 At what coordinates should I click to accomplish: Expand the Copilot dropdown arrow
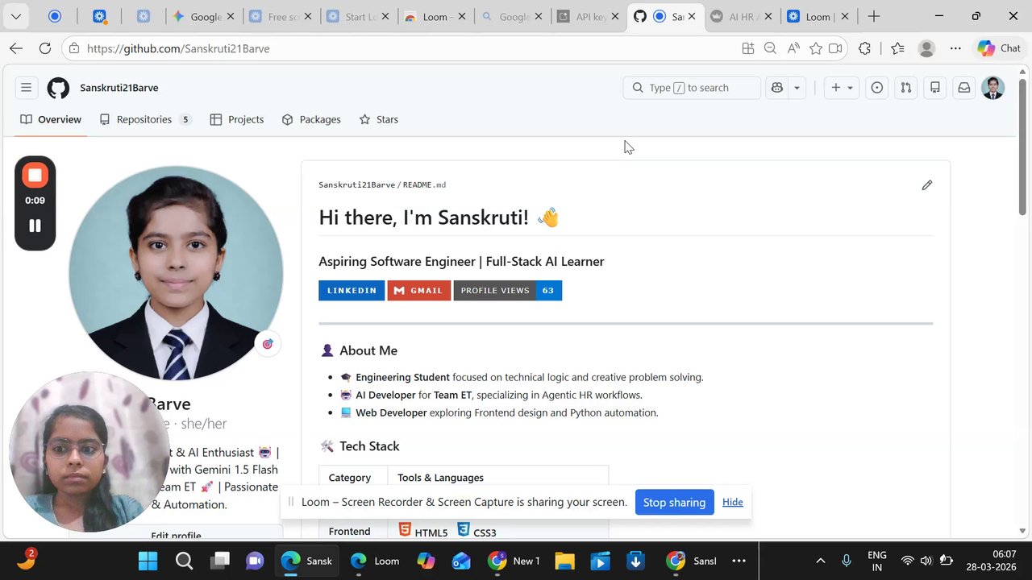coord(797,88)
